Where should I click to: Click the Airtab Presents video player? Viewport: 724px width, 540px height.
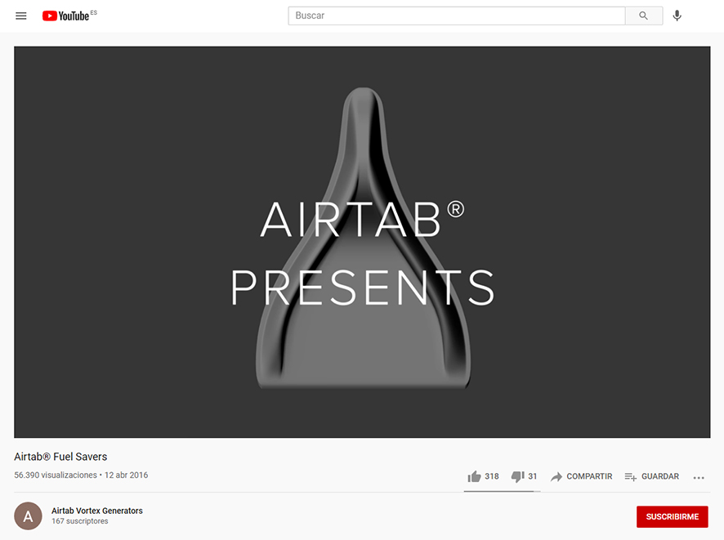click(x=362, y=242)
